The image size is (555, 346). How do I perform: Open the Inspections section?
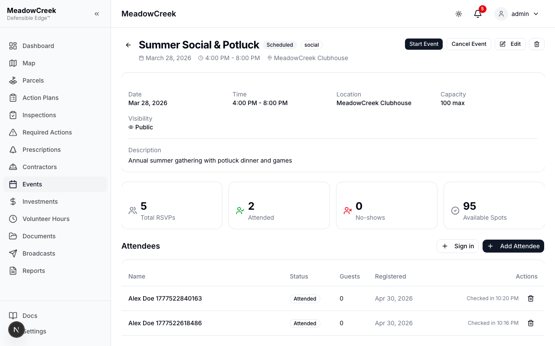(55, 115)
